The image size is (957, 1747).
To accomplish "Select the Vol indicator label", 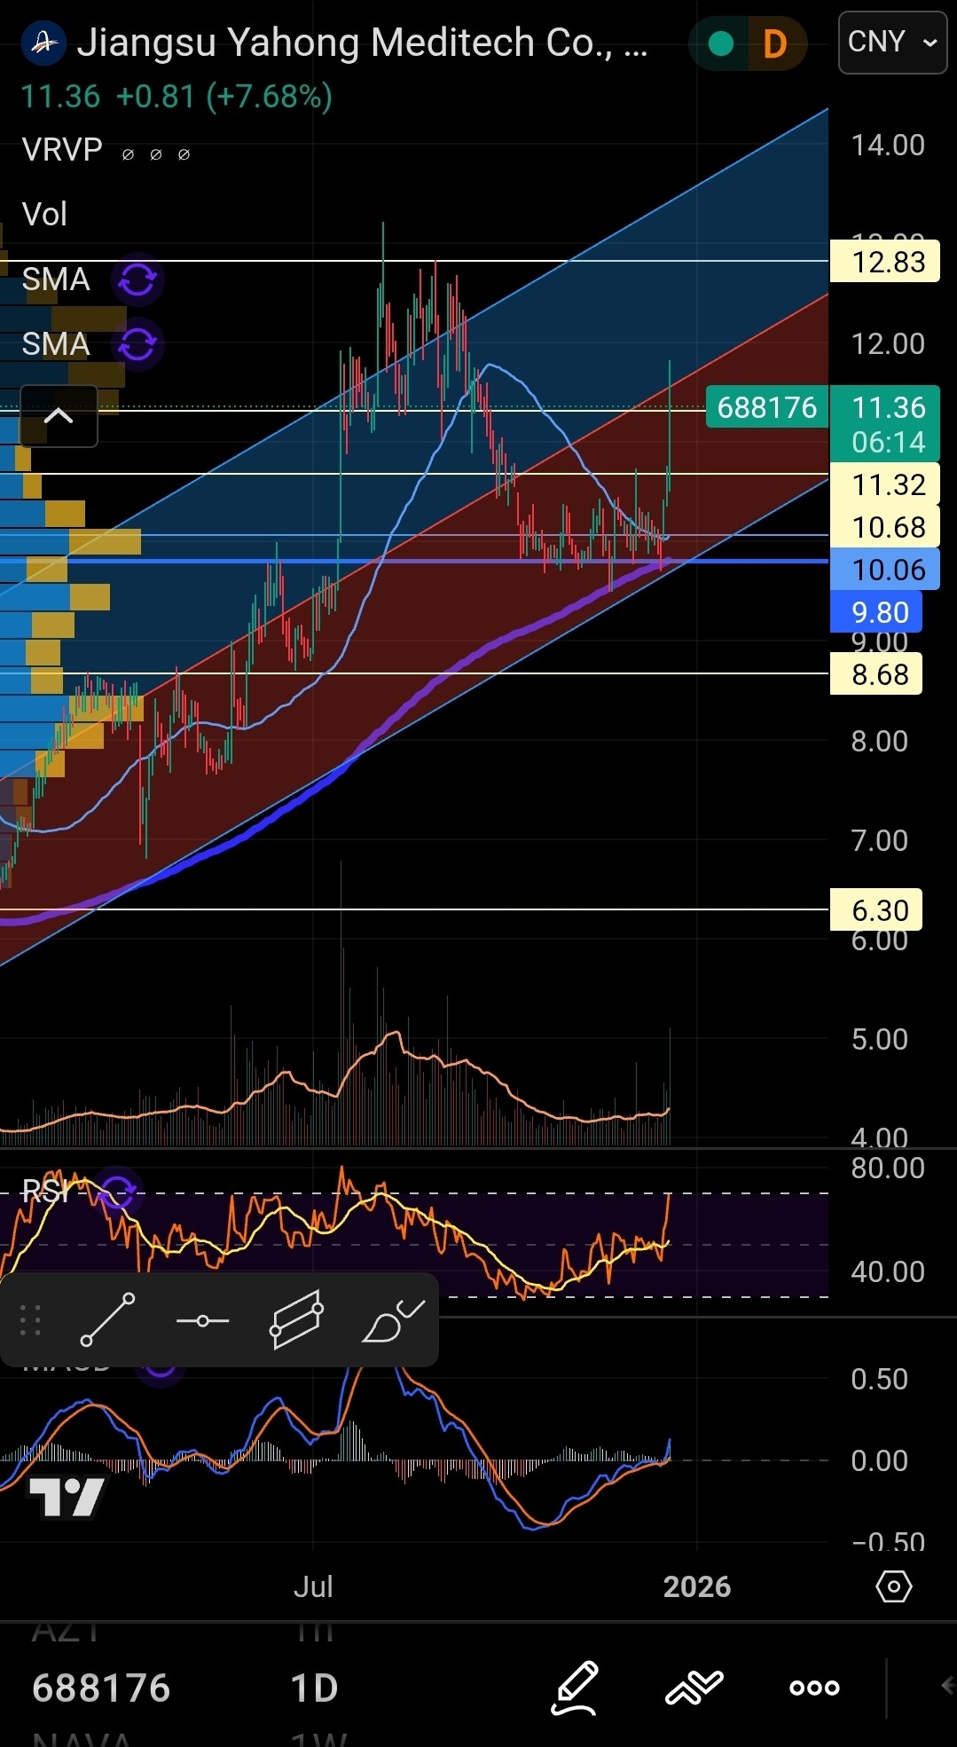I will click(44, 215).
